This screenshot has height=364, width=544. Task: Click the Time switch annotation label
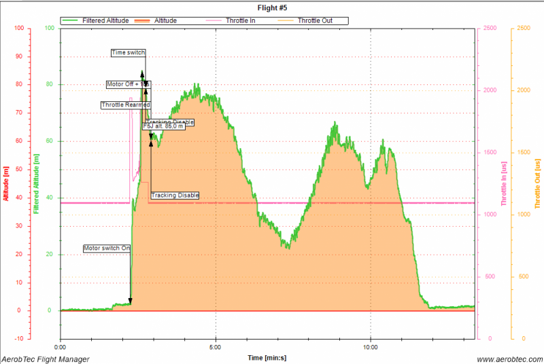[x=128, y=52]
